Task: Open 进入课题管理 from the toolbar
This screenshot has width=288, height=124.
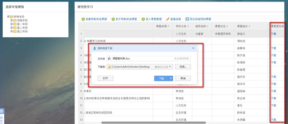Action: (143, 19)
